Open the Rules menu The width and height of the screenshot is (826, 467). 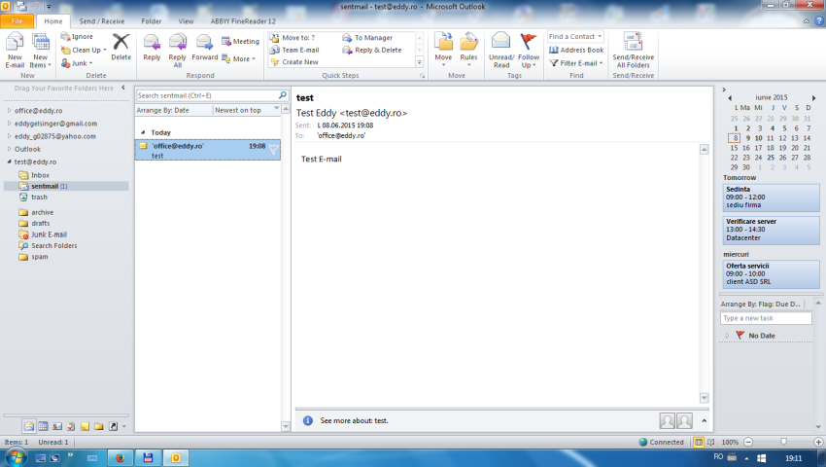468,49
